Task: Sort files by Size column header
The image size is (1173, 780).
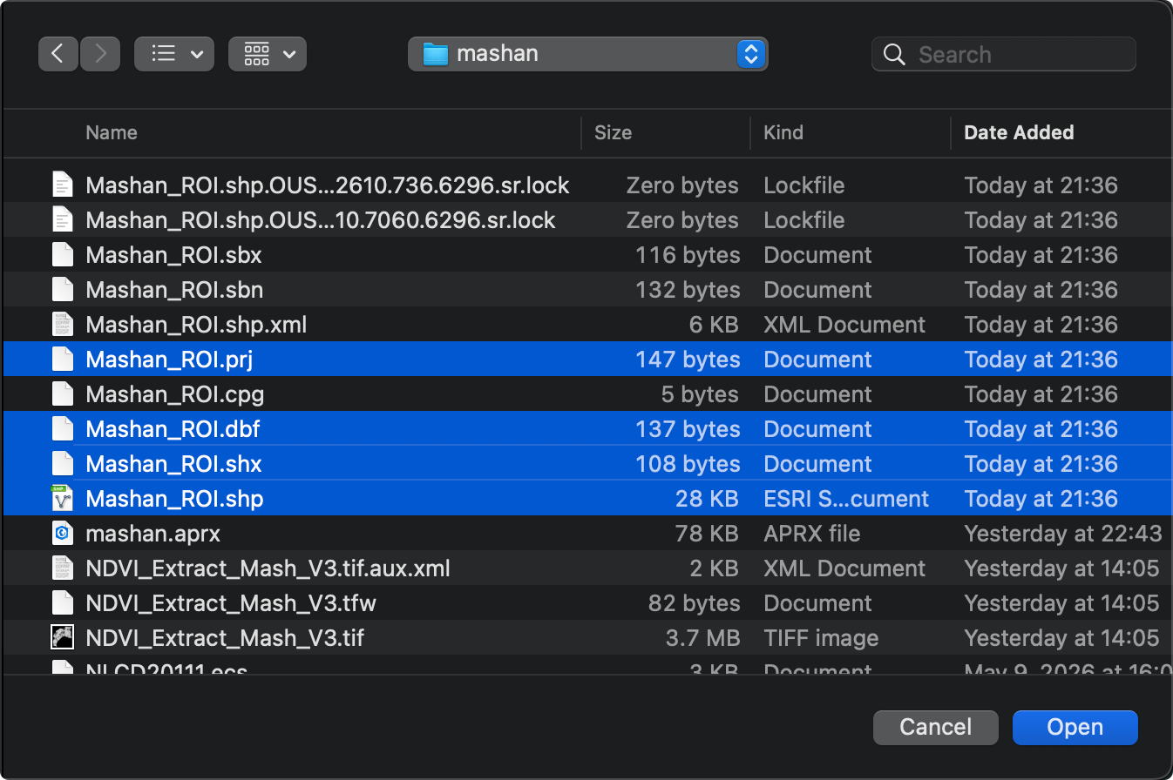Action: click(613, 132)
